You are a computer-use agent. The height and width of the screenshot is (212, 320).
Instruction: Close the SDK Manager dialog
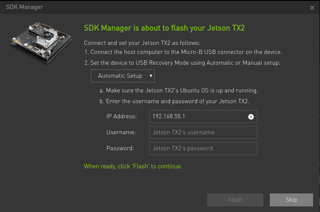(x=312, y=8)
